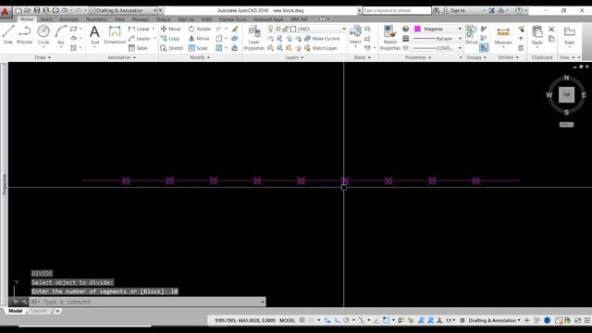Open the ByLayer lineweight dropdown
Image resolution: width=592 pixels, height=333 pixels.
438,39
